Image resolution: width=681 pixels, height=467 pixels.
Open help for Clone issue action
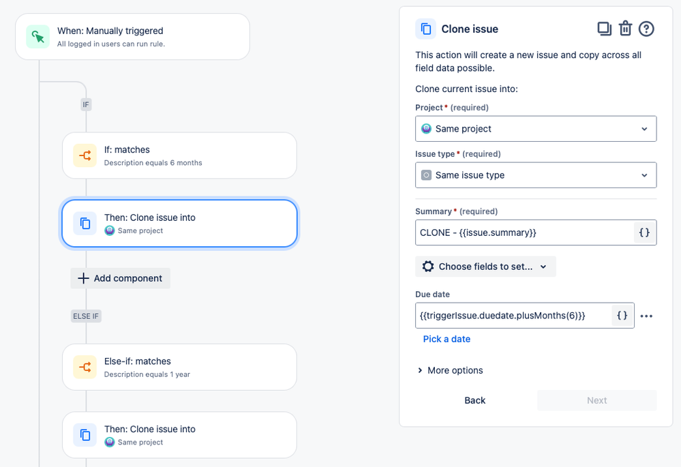[x=646, y=29]
